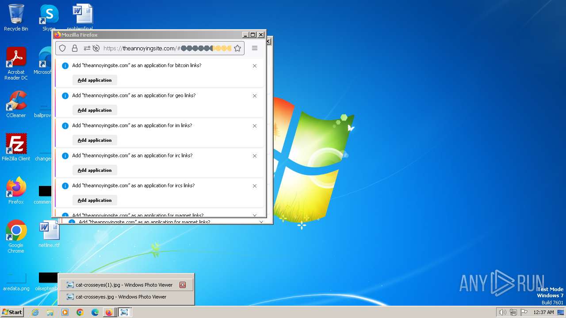Dismiss the bitcoin links notification
This screenshot has width=566, height=318.
pos(255,66)
